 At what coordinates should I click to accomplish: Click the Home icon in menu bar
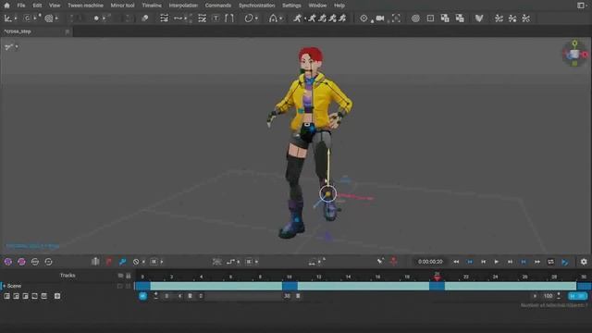[6, 6]
